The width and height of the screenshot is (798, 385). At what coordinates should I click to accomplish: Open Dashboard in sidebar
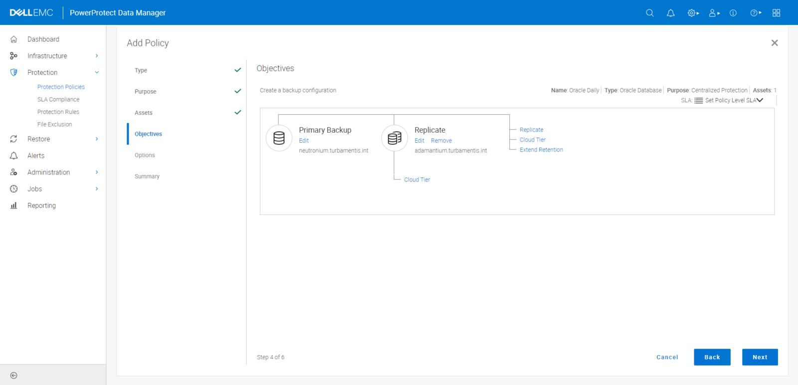click(x=43, y=39)
